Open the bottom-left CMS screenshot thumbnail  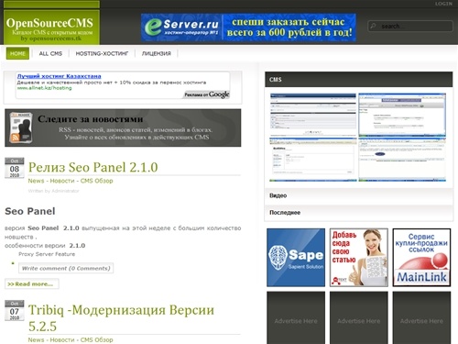point(313,160)
